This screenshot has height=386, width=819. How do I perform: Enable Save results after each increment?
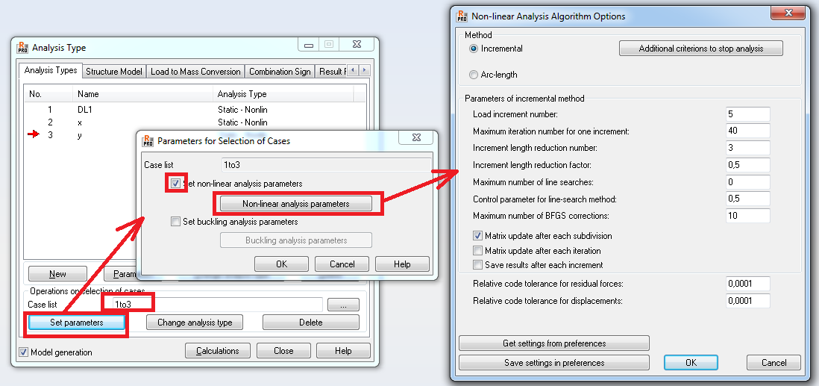tap(477, 264)
